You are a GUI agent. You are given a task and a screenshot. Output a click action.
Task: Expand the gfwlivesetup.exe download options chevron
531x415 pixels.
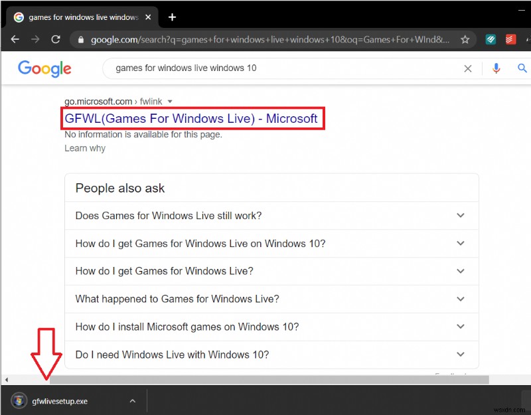[x=132, y=400]
